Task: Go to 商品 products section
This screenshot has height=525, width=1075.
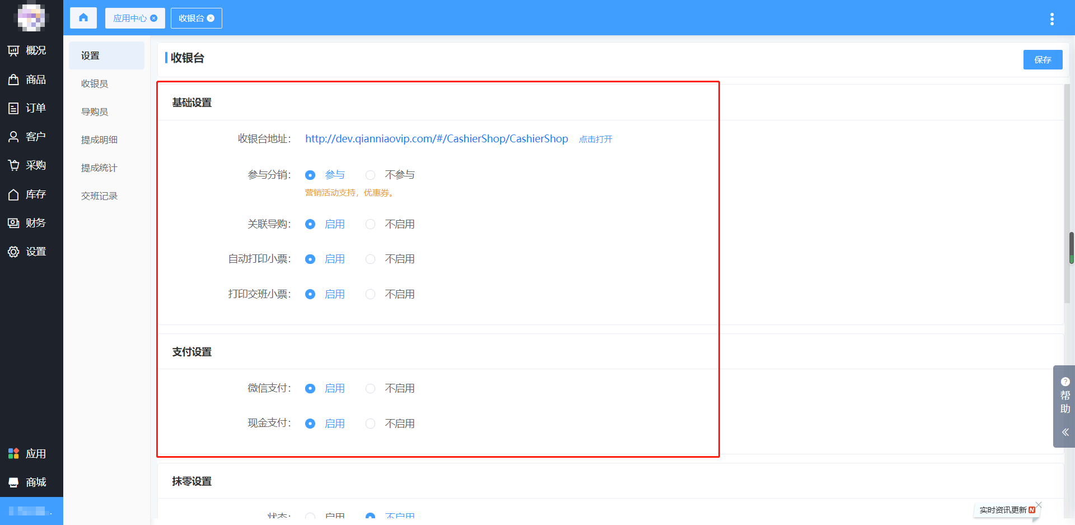Action: (x=28, y=80)
